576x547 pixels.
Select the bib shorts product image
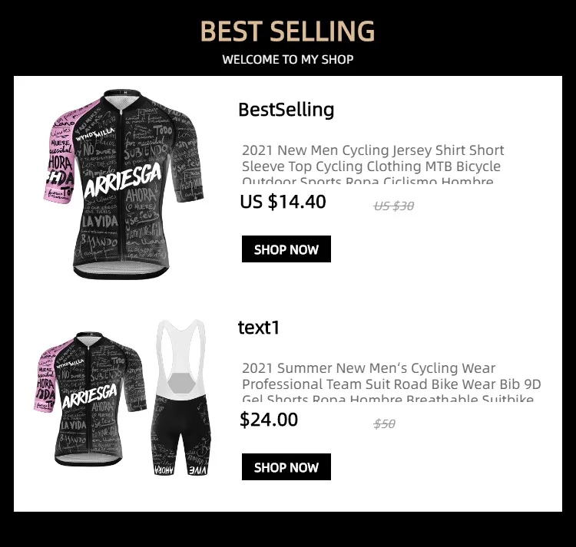pyautogui.click(x=181, y=397)
